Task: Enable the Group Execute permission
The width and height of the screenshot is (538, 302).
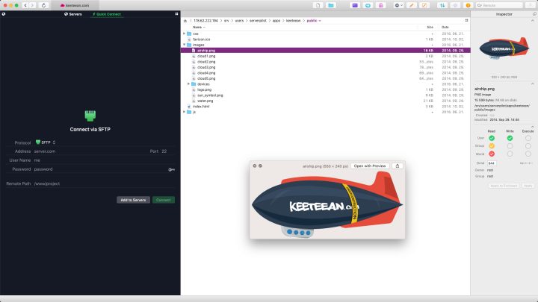Action: pyautogui.click(x=528, y=146)
